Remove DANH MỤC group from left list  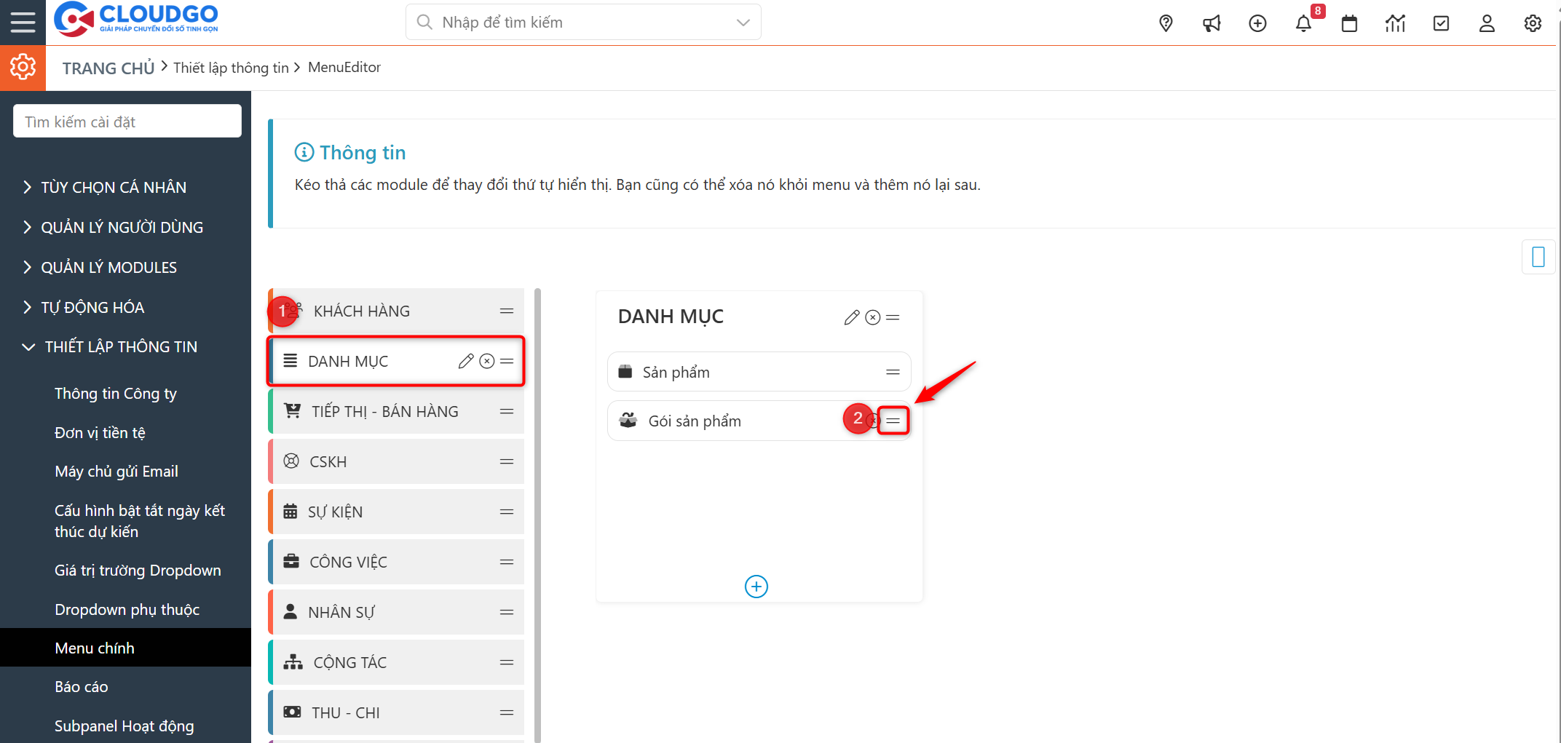pos(487,362)
